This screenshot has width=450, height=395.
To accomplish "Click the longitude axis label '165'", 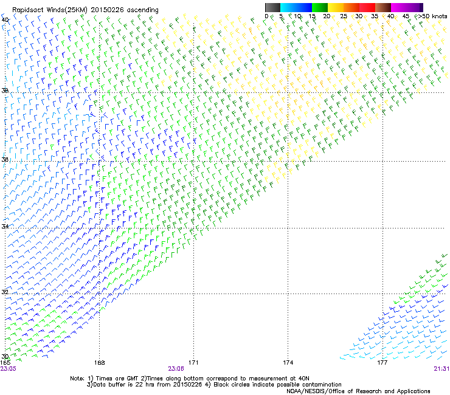I will tap(5, 363).
